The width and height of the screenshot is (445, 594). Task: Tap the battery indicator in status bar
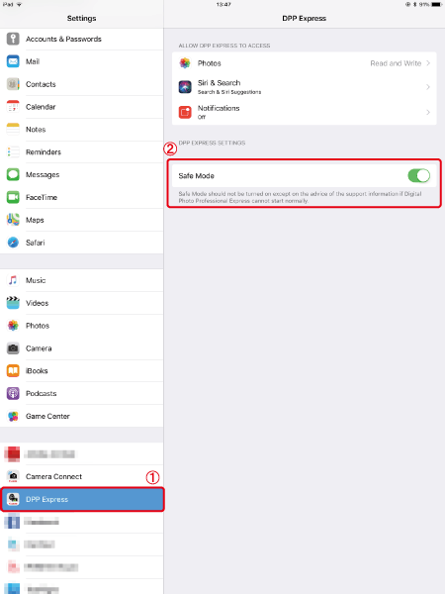tap(436, 5)
